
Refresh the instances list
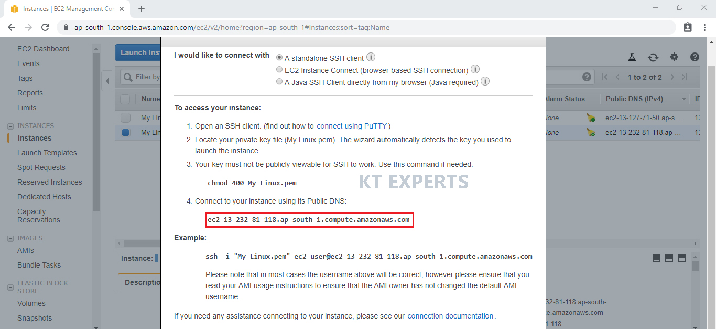[x=653, y=57]
